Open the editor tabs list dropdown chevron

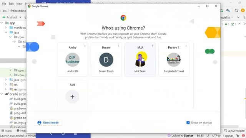pyautogui.click(x=238, y=17)
